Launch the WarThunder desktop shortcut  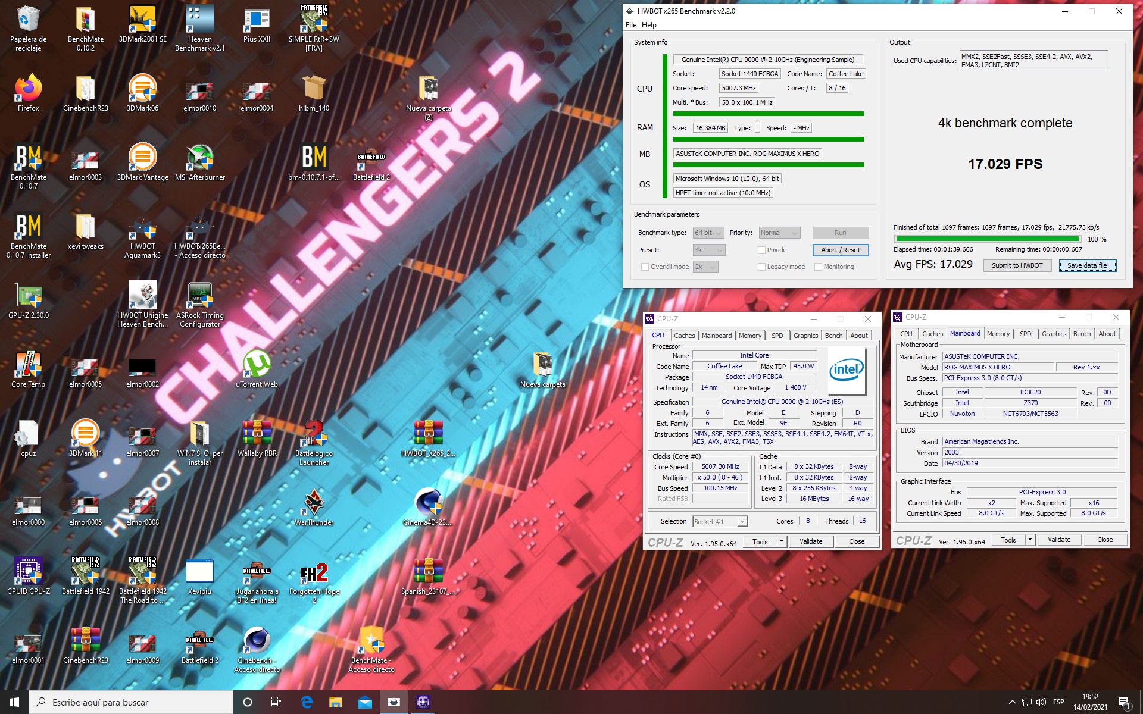click(x=314, y=508)
